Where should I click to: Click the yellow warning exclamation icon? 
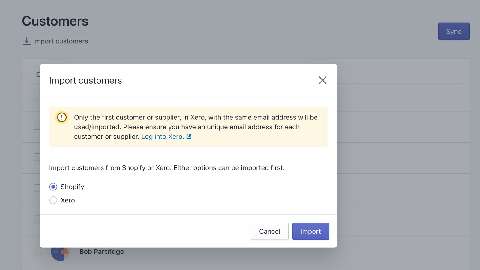click(x=62, y=117)
